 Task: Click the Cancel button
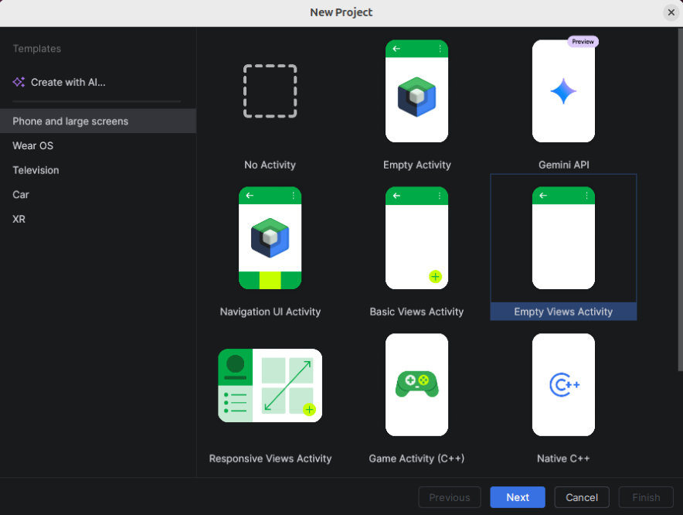[x=582, y=497]
